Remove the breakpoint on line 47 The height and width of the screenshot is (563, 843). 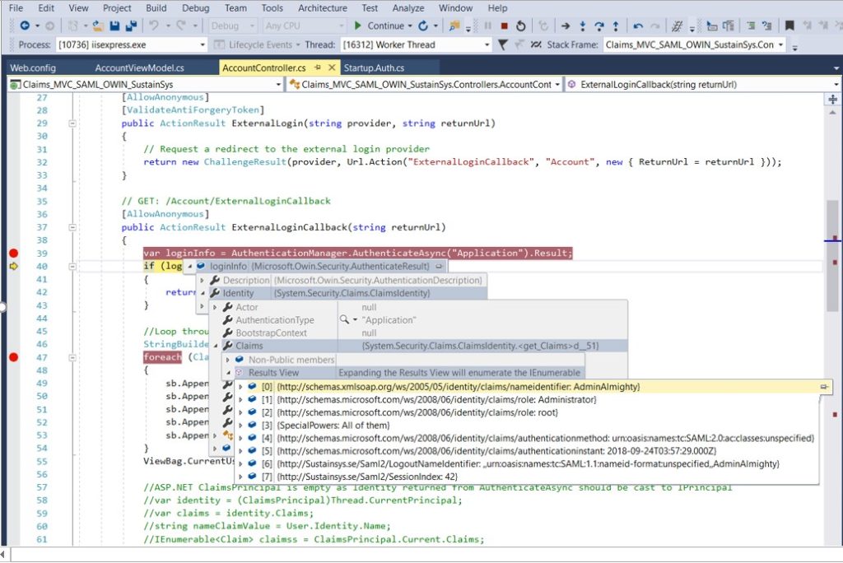tap(12, 357)
